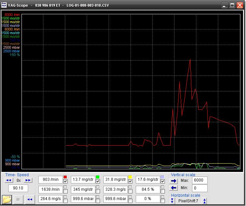Uncheck the 13.7 mg/str channel checkbox
Image resolution: width=246 pixels, height=206 pixels.
click(x=98, y=181)
